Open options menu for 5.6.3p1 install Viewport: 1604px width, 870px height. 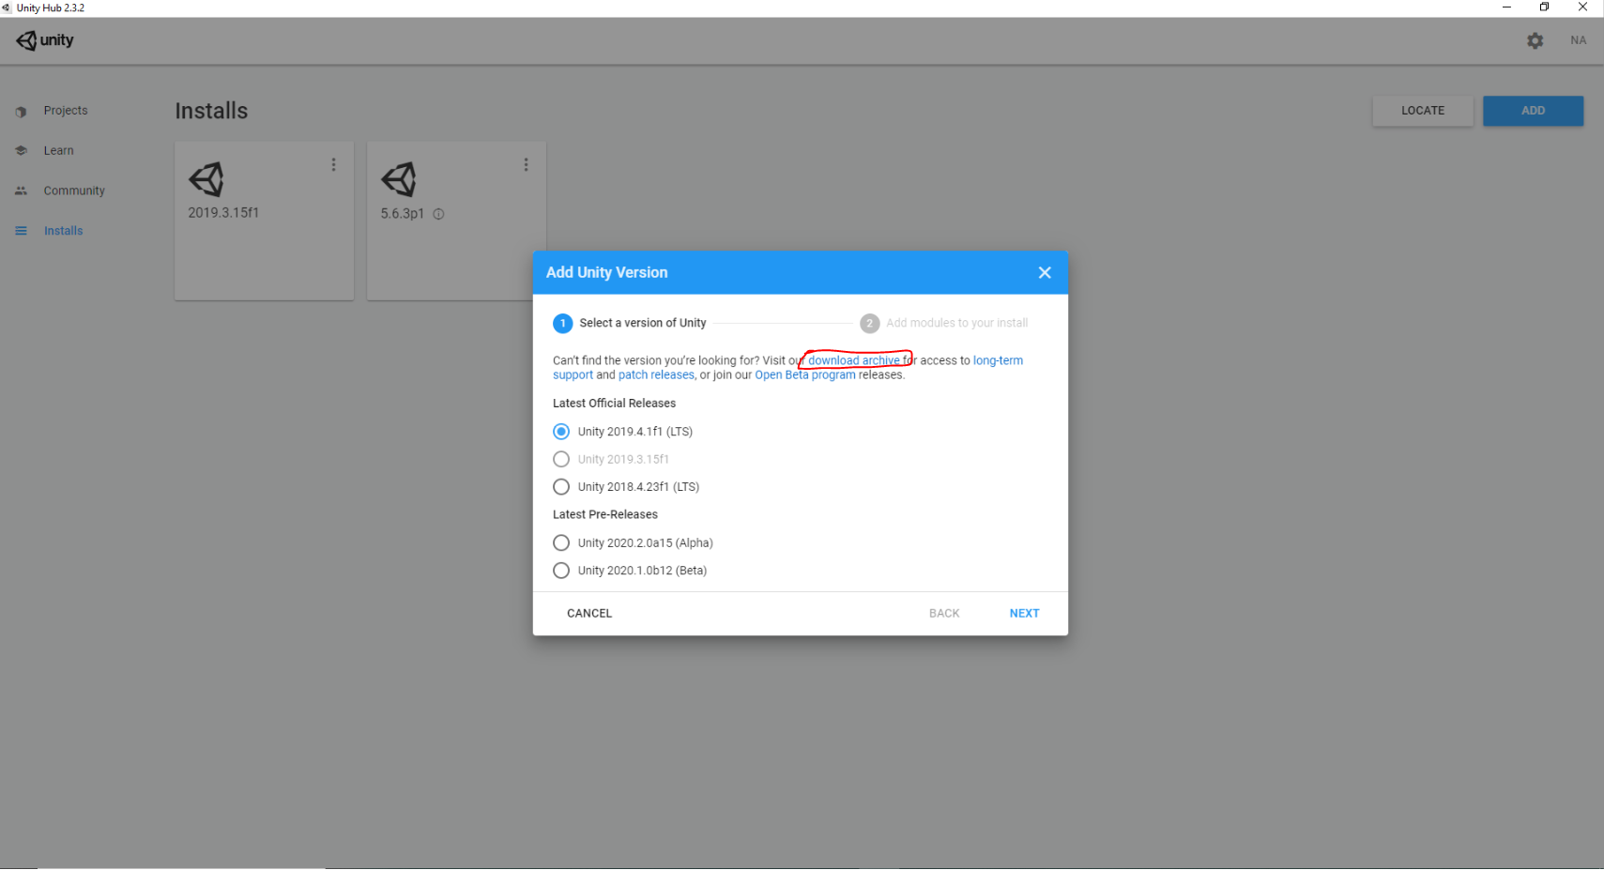(x=526, y=164)
